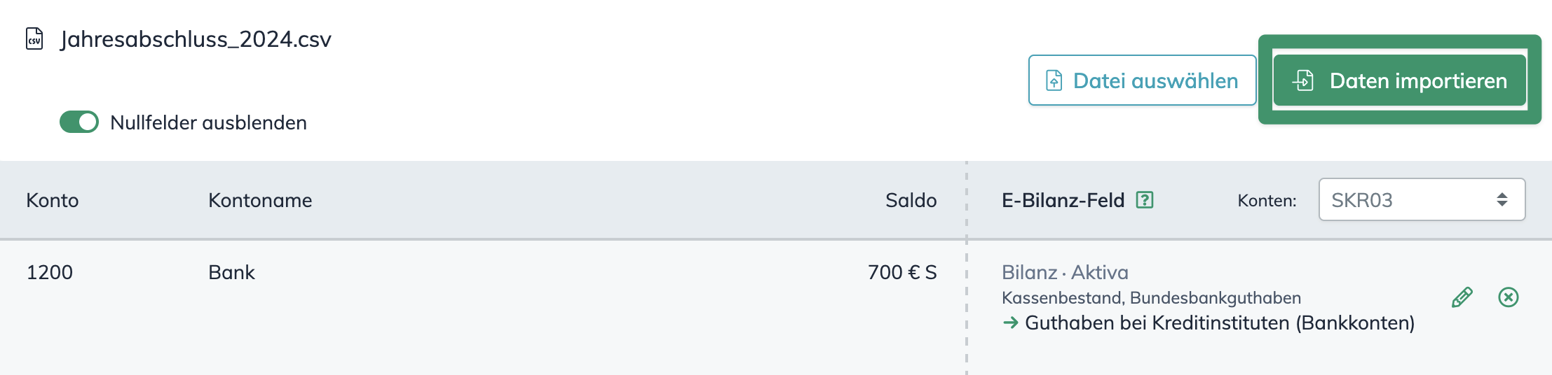
Task: Click the import icon in Daten importieren
Action: click(1302, 80)
